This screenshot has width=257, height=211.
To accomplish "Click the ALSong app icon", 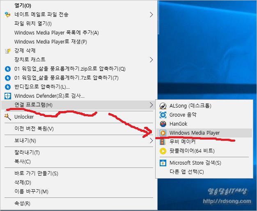I will click(x=163, y=106).
